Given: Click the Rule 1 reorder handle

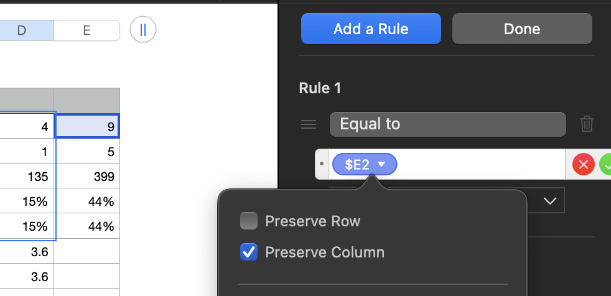Looking at the screenshot, I should coord(309,124).
